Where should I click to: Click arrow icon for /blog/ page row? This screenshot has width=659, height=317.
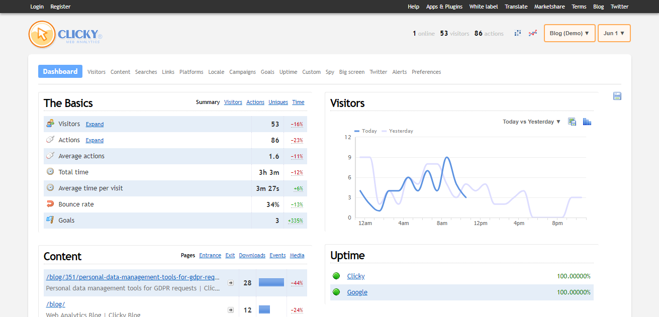(231, 310)
